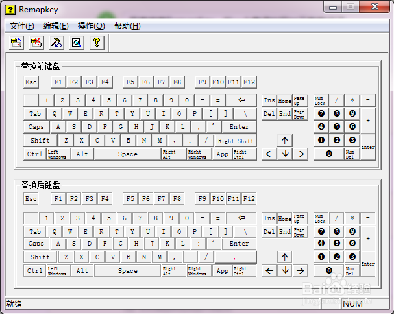Click the Enter key in 替换前键盘 main block
Image resolution: width=394 pixels, height=315 pixels.
pyautogui.click(x=240, y=127)
